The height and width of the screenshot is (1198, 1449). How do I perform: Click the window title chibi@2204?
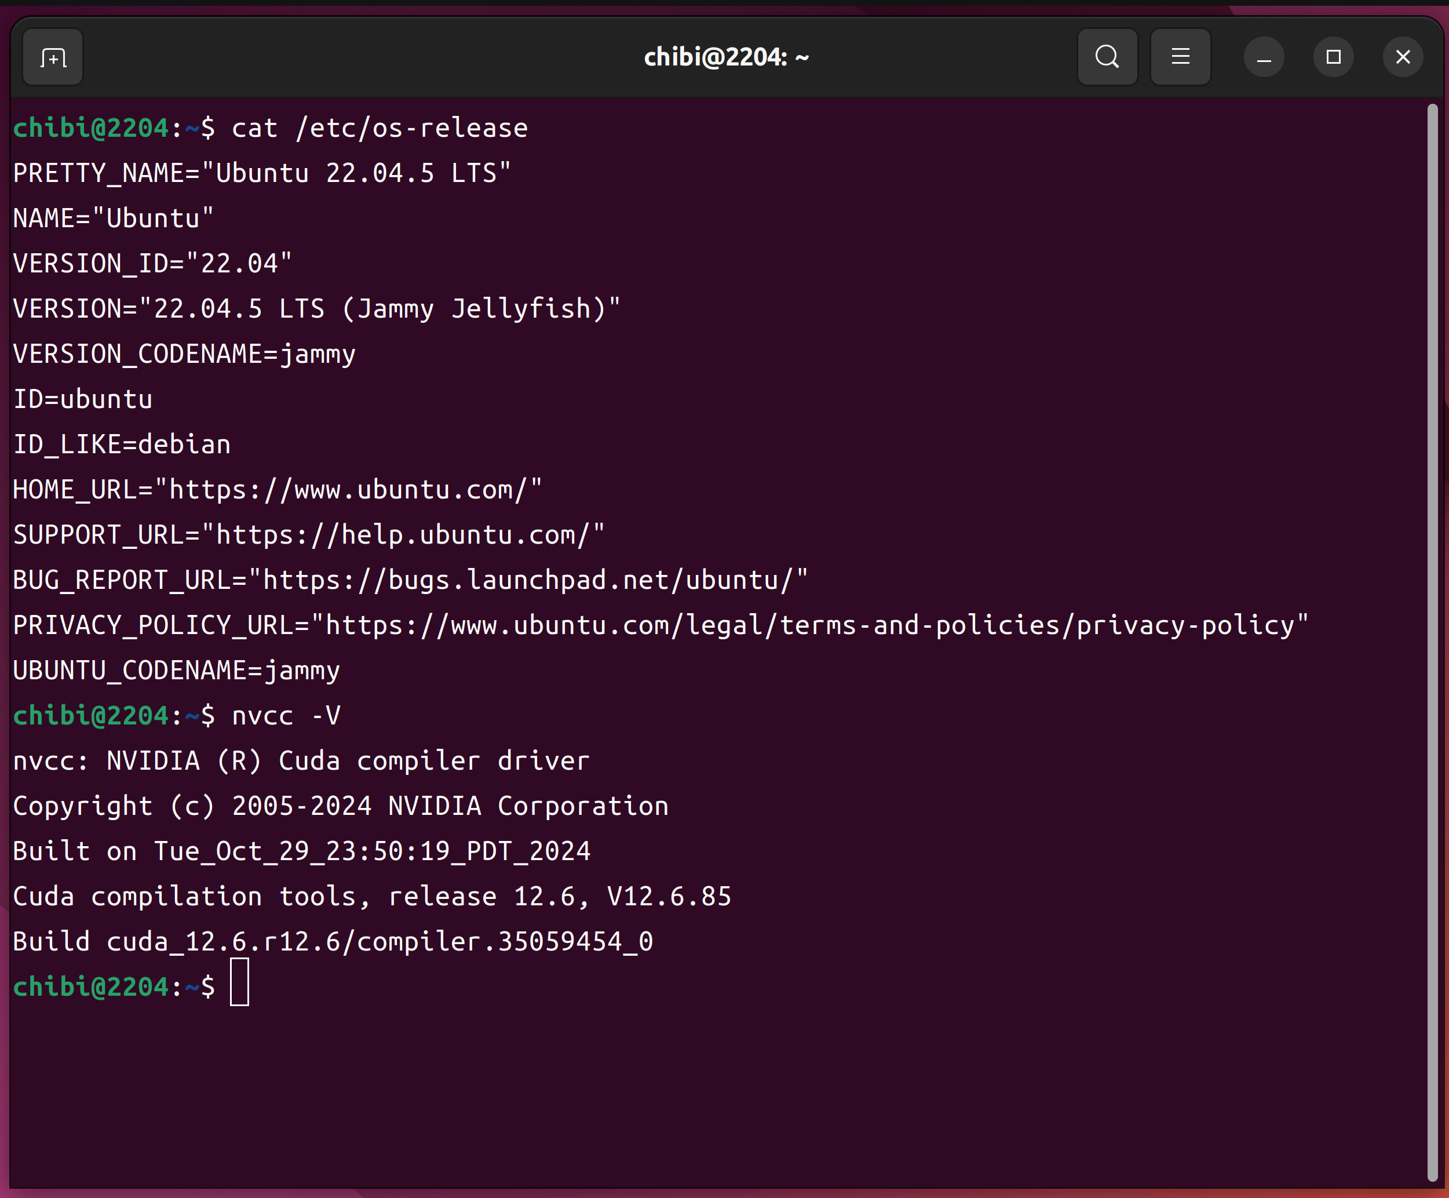click(725, 57)
